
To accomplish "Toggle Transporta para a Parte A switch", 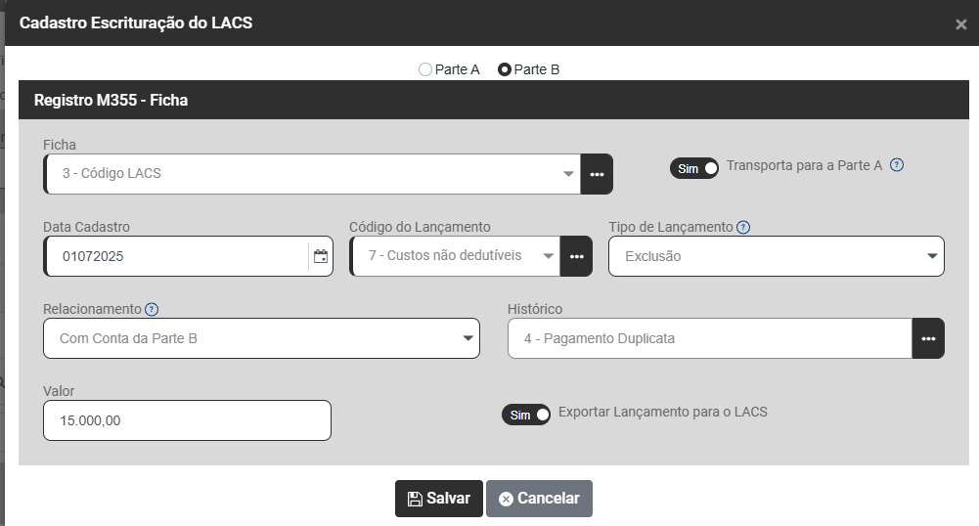I will [x=694, y=168].
